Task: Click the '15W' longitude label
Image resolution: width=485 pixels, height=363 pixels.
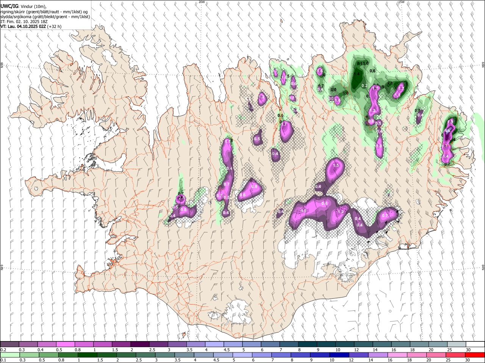Action: click(x=401, y=2)
